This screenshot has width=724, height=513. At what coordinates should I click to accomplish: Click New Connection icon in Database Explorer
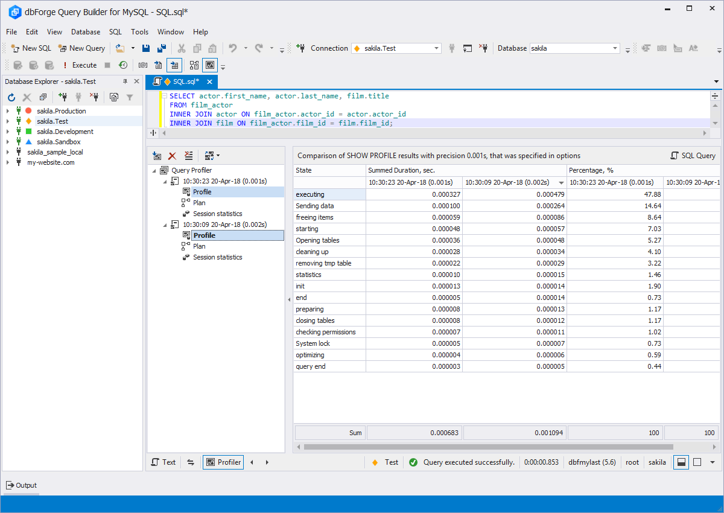click(63, 97)
